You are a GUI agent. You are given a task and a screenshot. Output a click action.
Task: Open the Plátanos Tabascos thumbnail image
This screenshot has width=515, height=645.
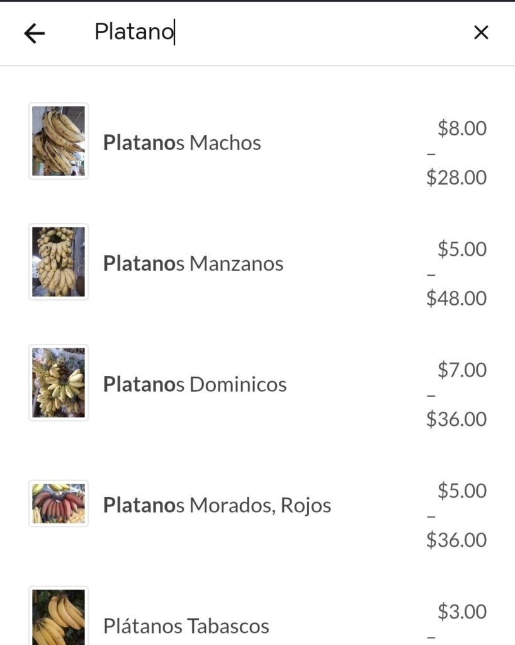coord(59,616)
